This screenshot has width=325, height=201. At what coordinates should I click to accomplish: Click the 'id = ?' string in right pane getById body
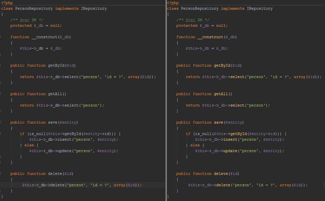280,77
